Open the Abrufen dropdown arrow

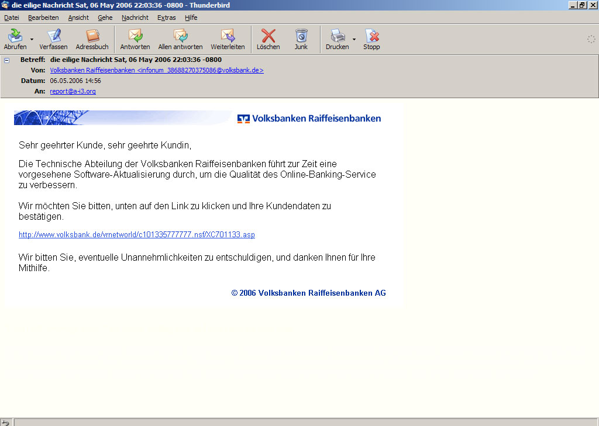point(32,39)
